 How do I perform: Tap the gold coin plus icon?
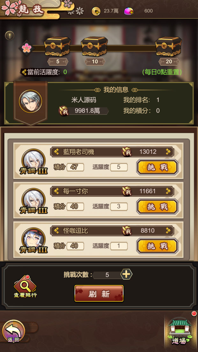[96, 11]
